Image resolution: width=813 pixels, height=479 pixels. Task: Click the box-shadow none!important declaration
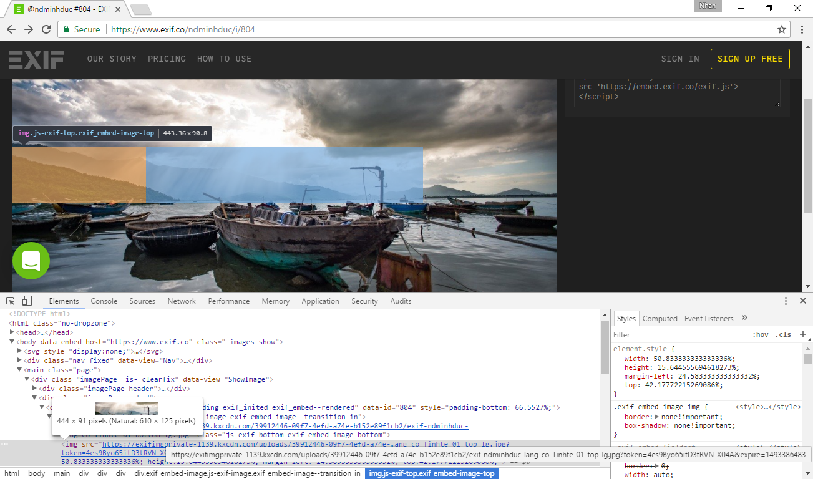click(x=679, y=425)
